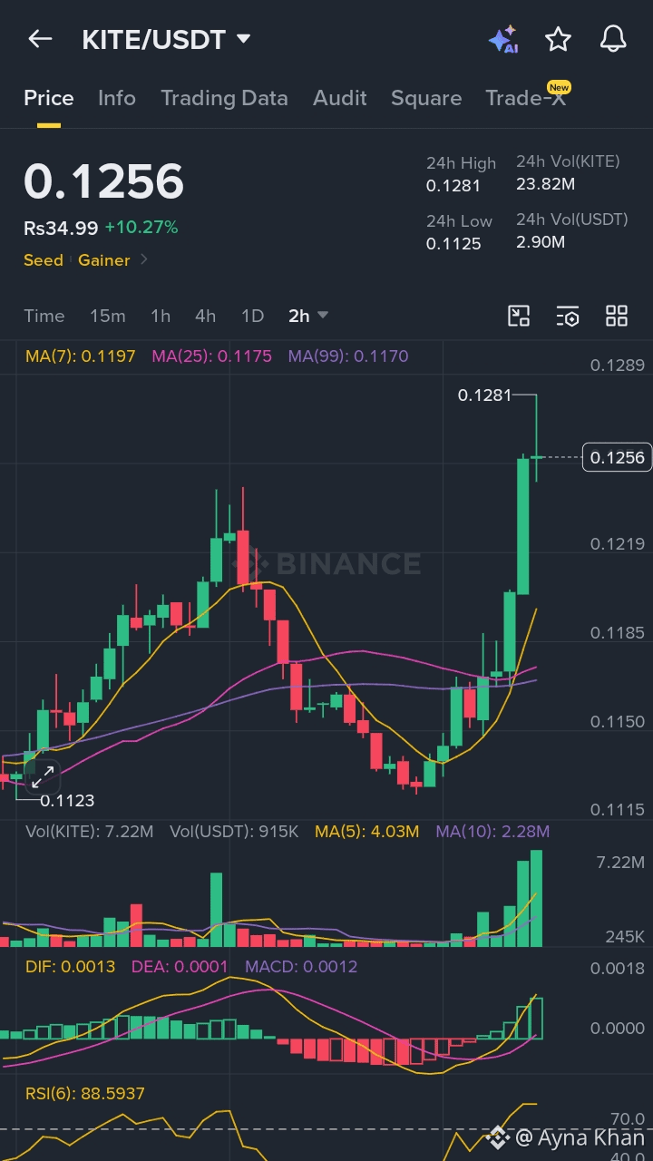Tap the current price 0.1256
This screenshot has width=653, height=1161.
pyautogui.click(x=103, y=181)
